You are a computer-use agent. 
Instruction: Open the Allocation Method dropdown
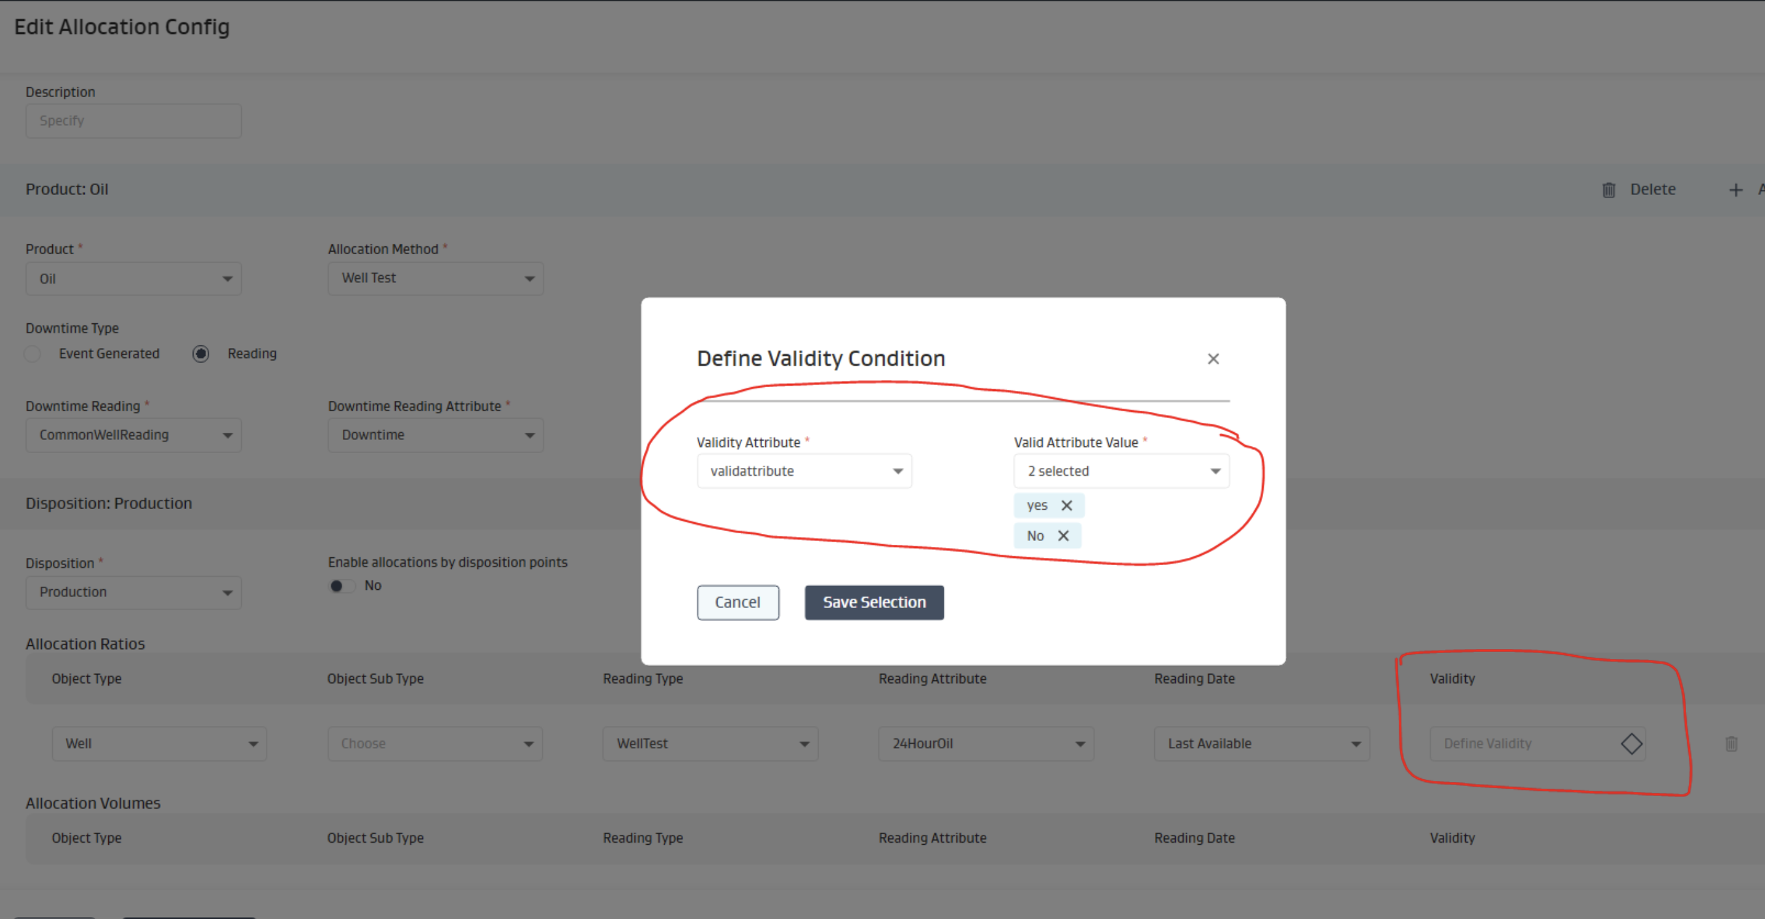point(435,278)
